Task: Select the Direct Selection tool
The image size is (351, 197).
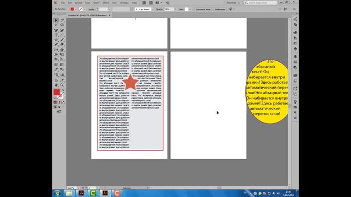Action: pyautogui.click(x=62, y=20)
